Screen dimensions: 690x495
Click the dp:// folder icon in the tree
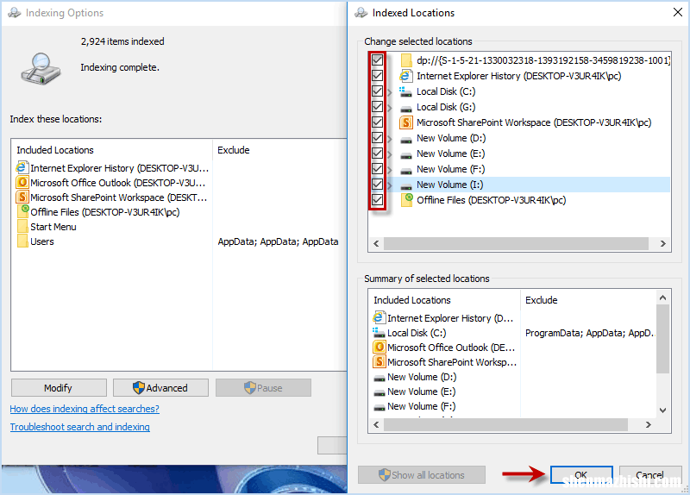406,60
